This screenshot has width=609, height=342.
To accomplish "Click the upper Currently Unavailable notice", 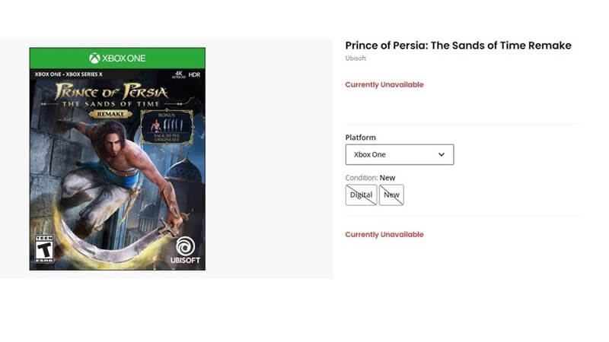I will (384, 84).
